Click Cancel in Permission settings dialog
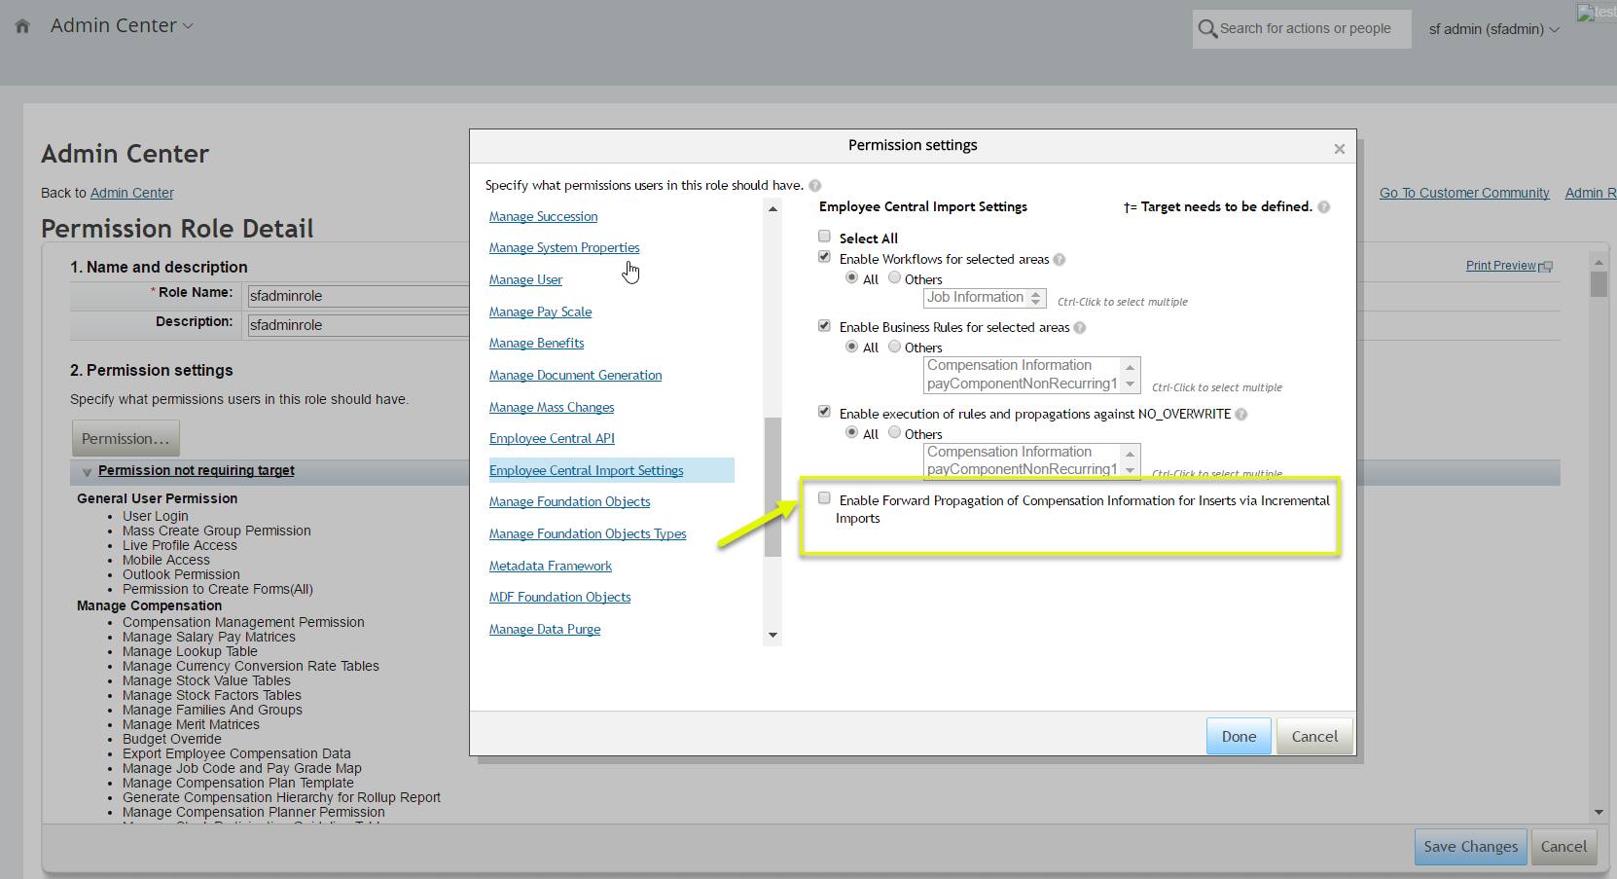The width and height of the screenshot is (1617, 879). pyautogui.click(x=1314, y=737)
